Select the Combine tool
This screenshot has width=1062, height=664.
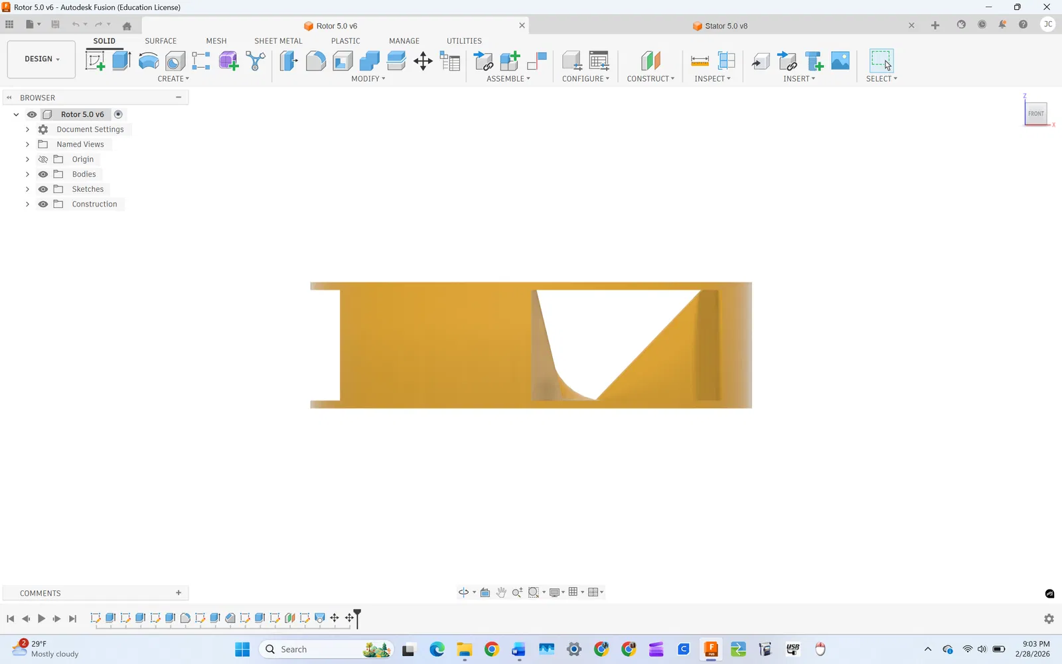370,61
